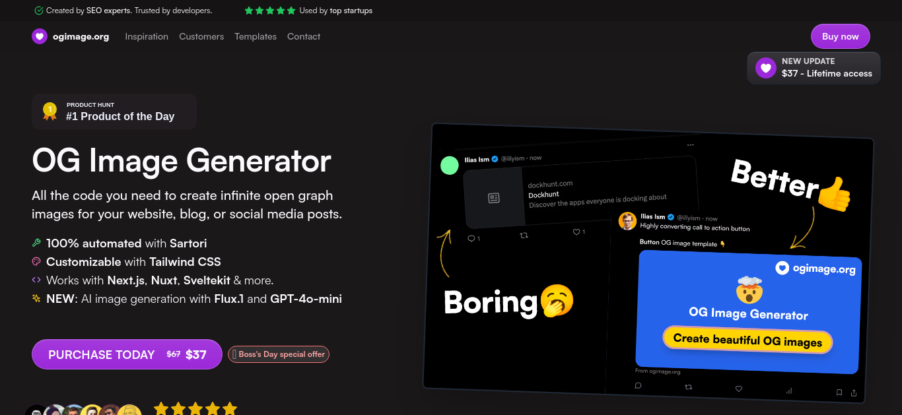902x415 pixels.
Task: Click the green avatar circle in the preview tweet
Action: 450,165
